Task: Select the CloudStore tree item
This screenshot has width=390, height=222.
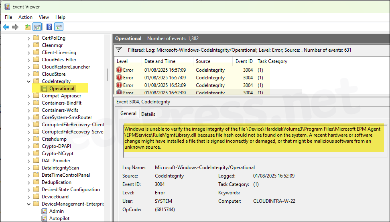Action: point(53,74)
